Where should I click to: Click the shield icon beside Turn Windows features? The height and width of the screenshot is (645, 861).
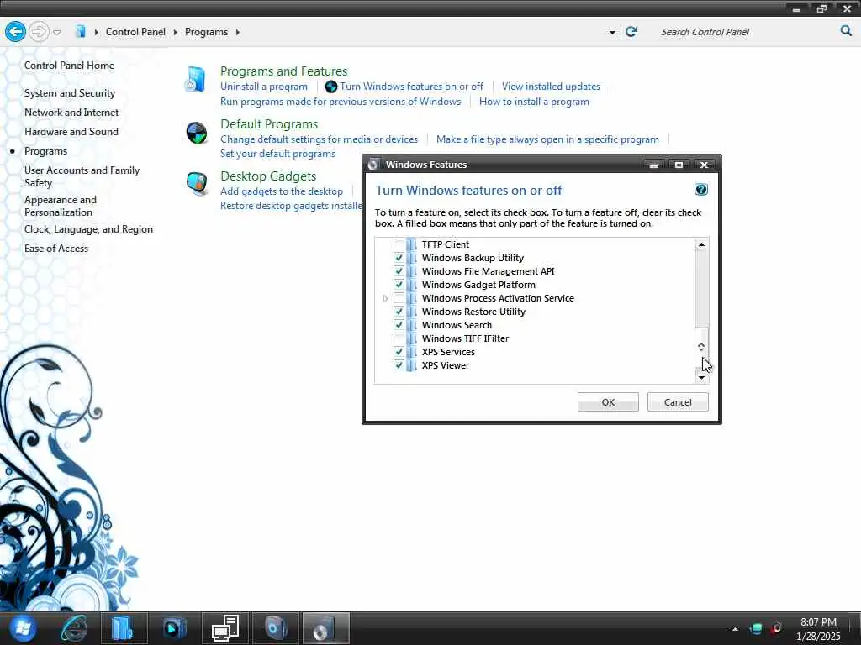[x=331, y=87]
